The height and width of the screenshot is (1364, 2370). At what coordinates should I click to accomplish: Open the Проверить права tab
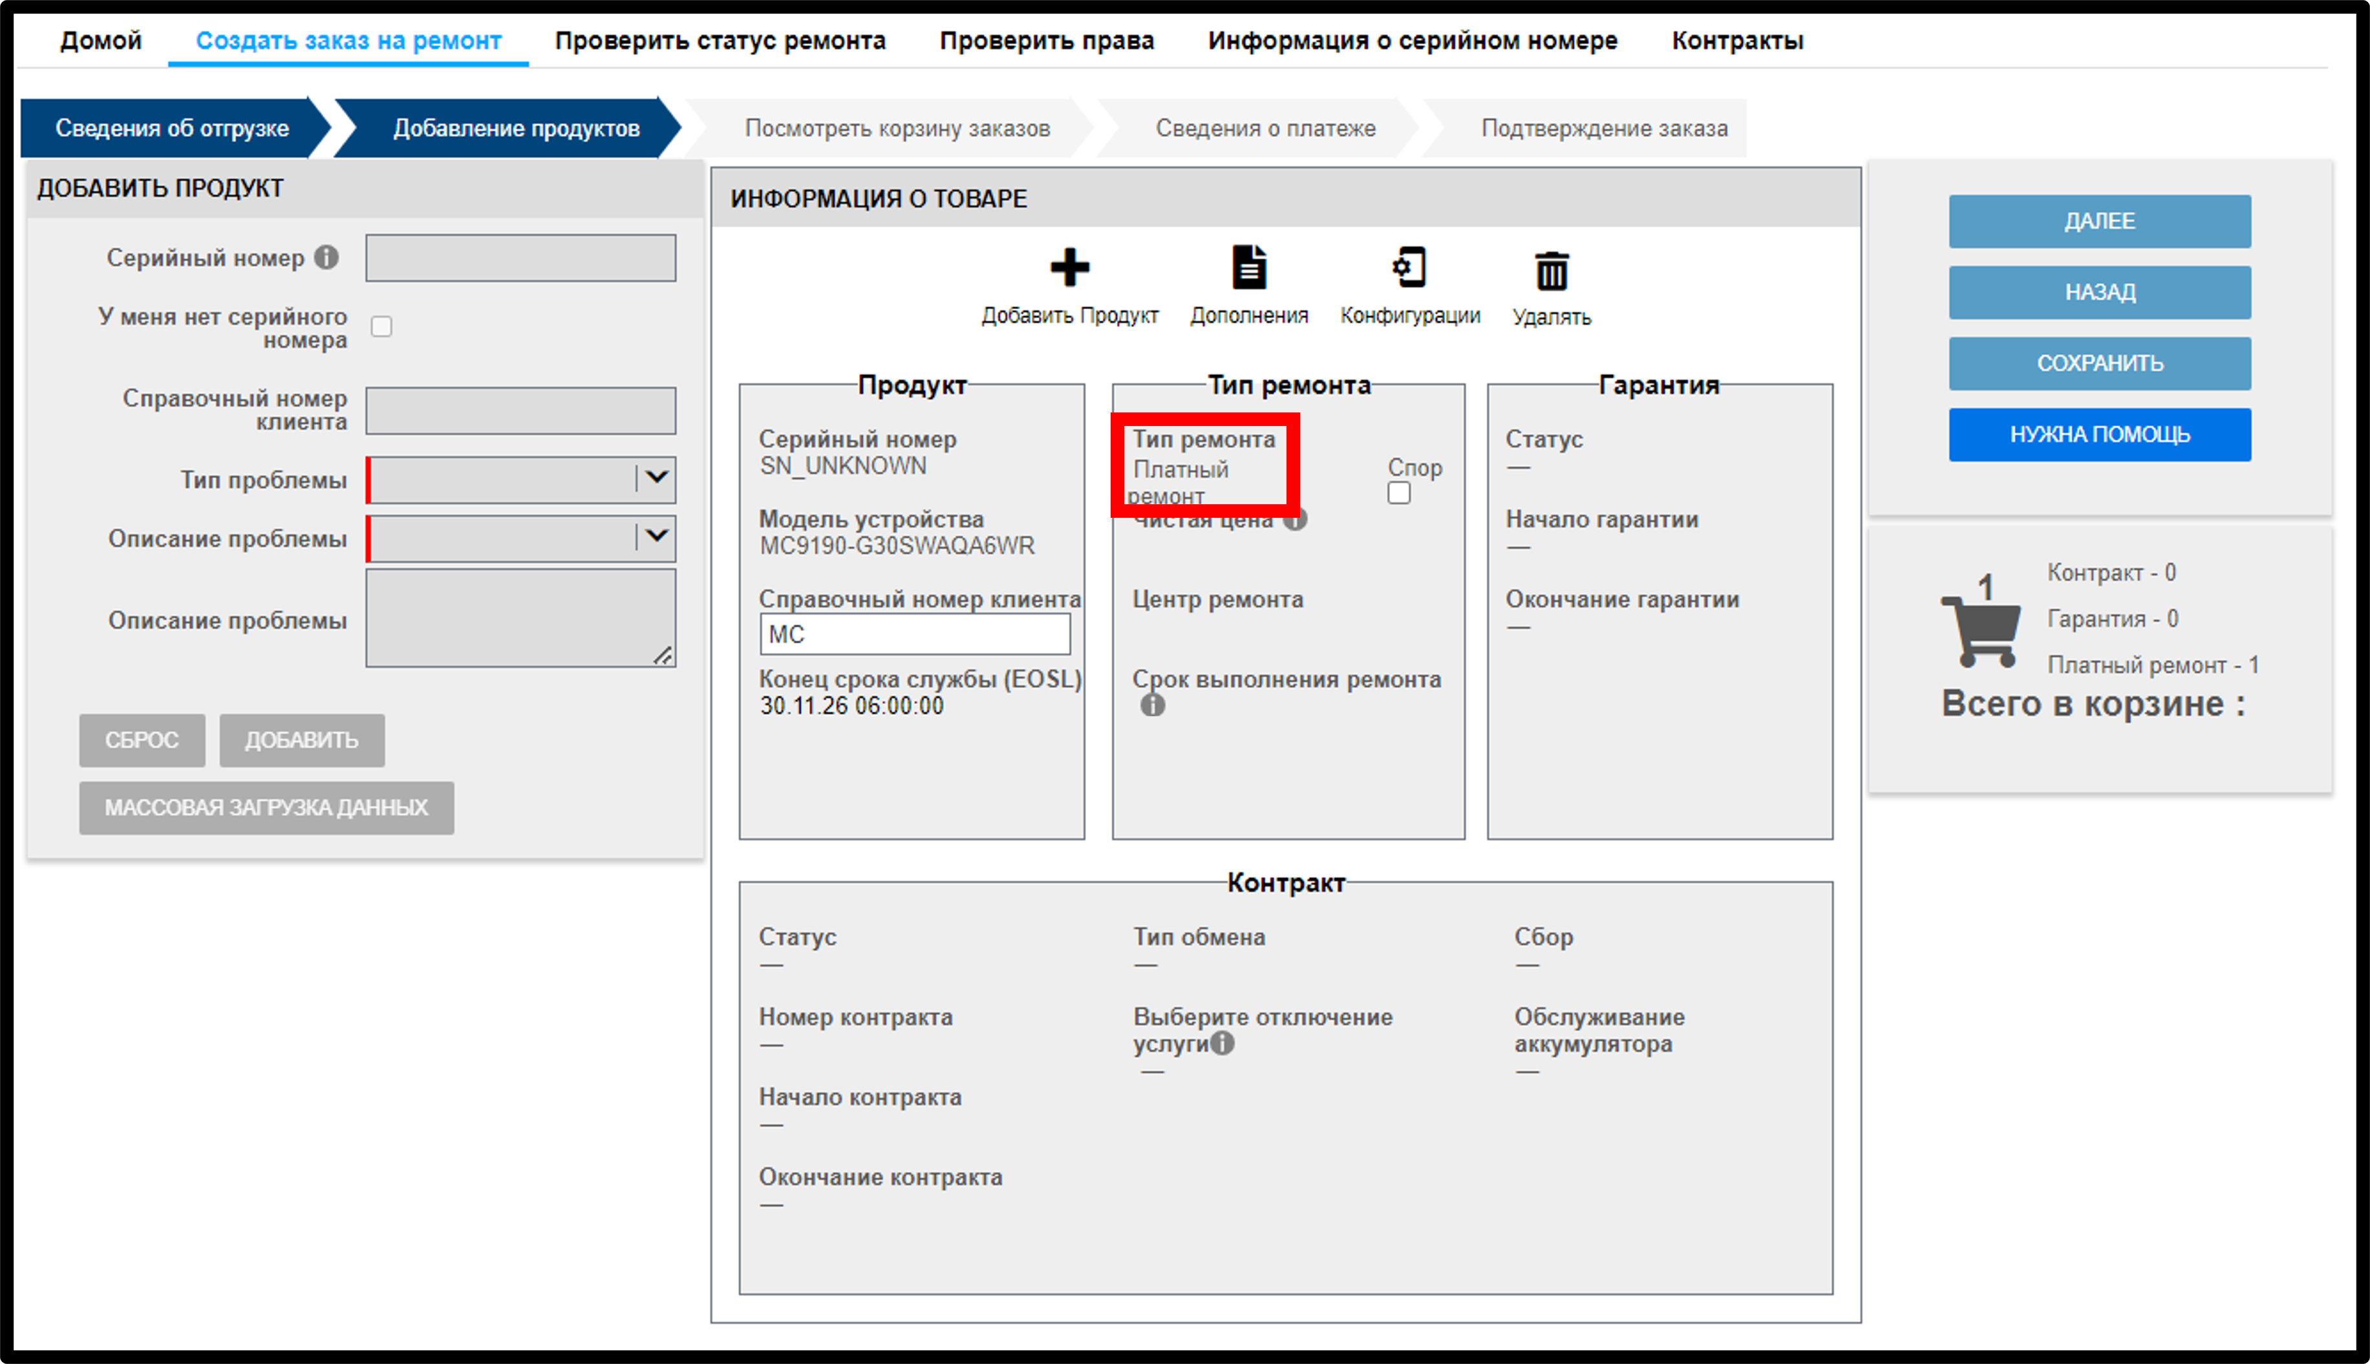(1047, 40)
